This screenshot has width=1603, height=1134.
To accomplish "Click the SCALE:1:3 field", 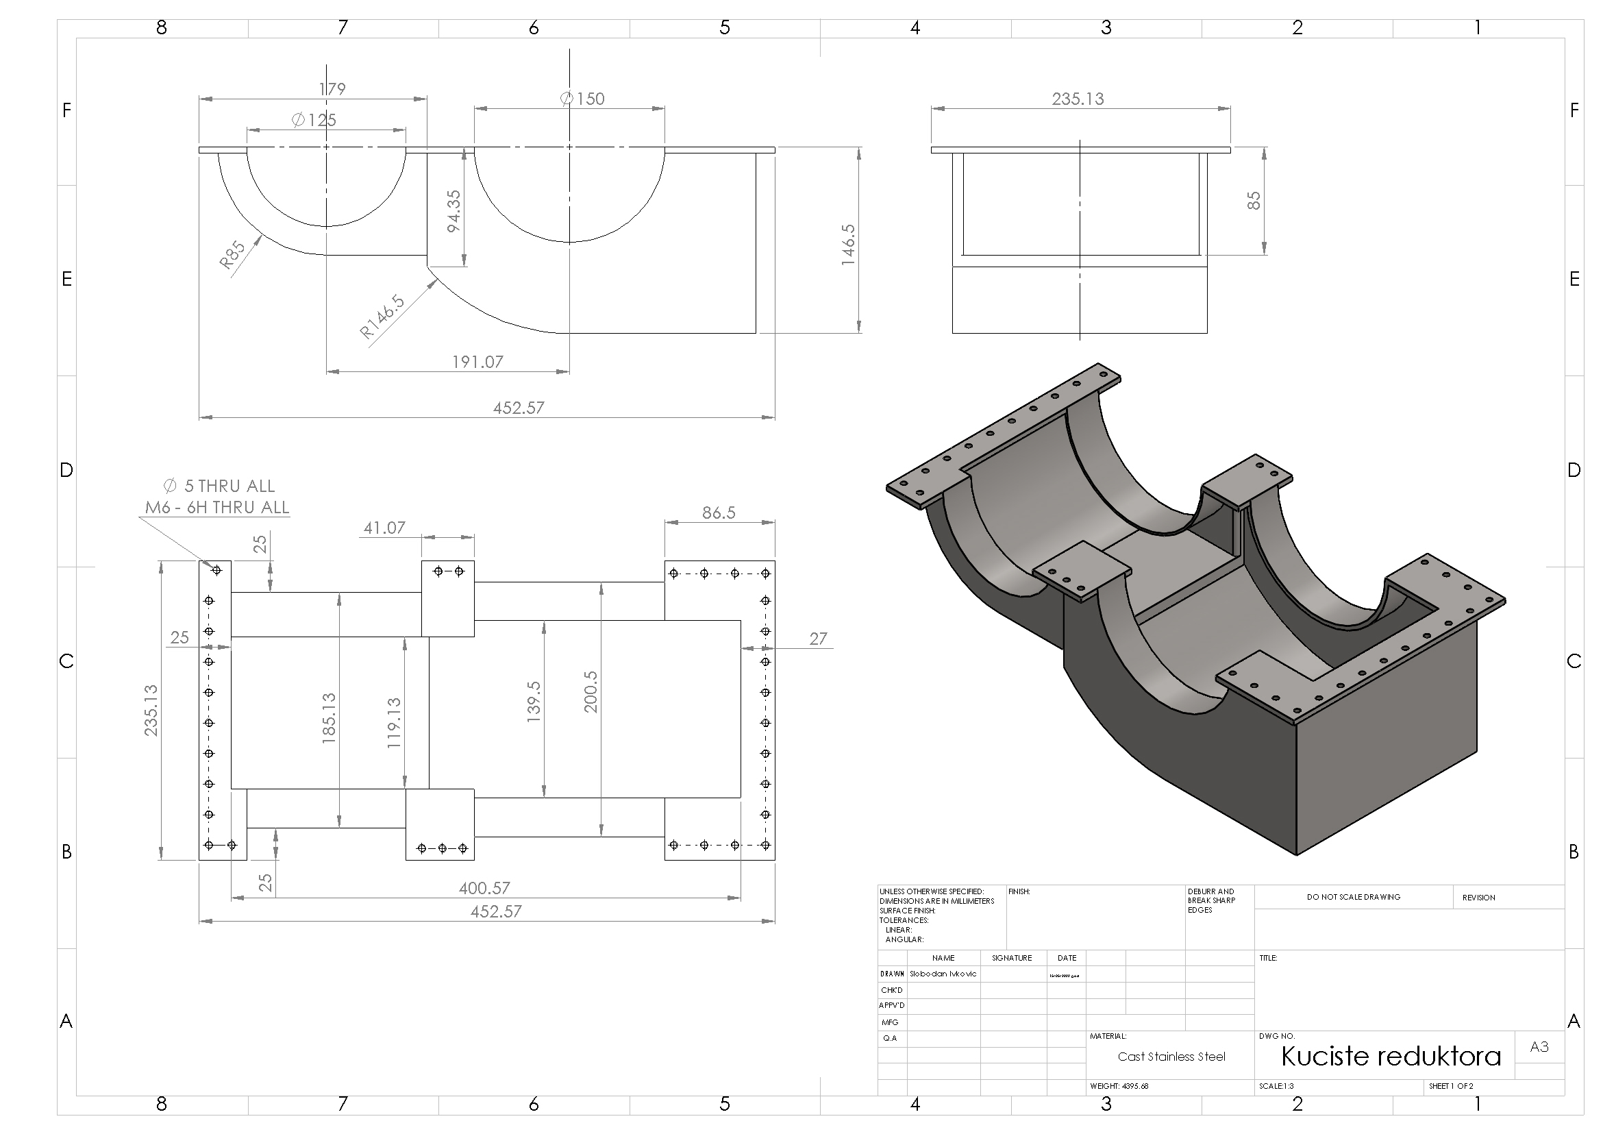I will tap(1276, 1087).
